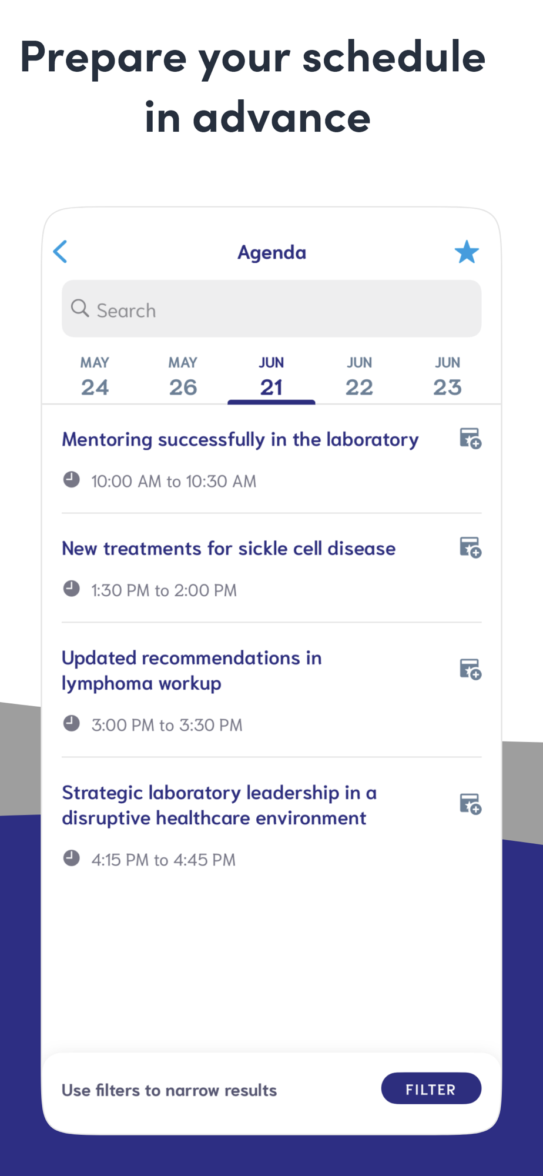Open Strategic laboratory leadership session details
543x1176 pixels.
219,805
